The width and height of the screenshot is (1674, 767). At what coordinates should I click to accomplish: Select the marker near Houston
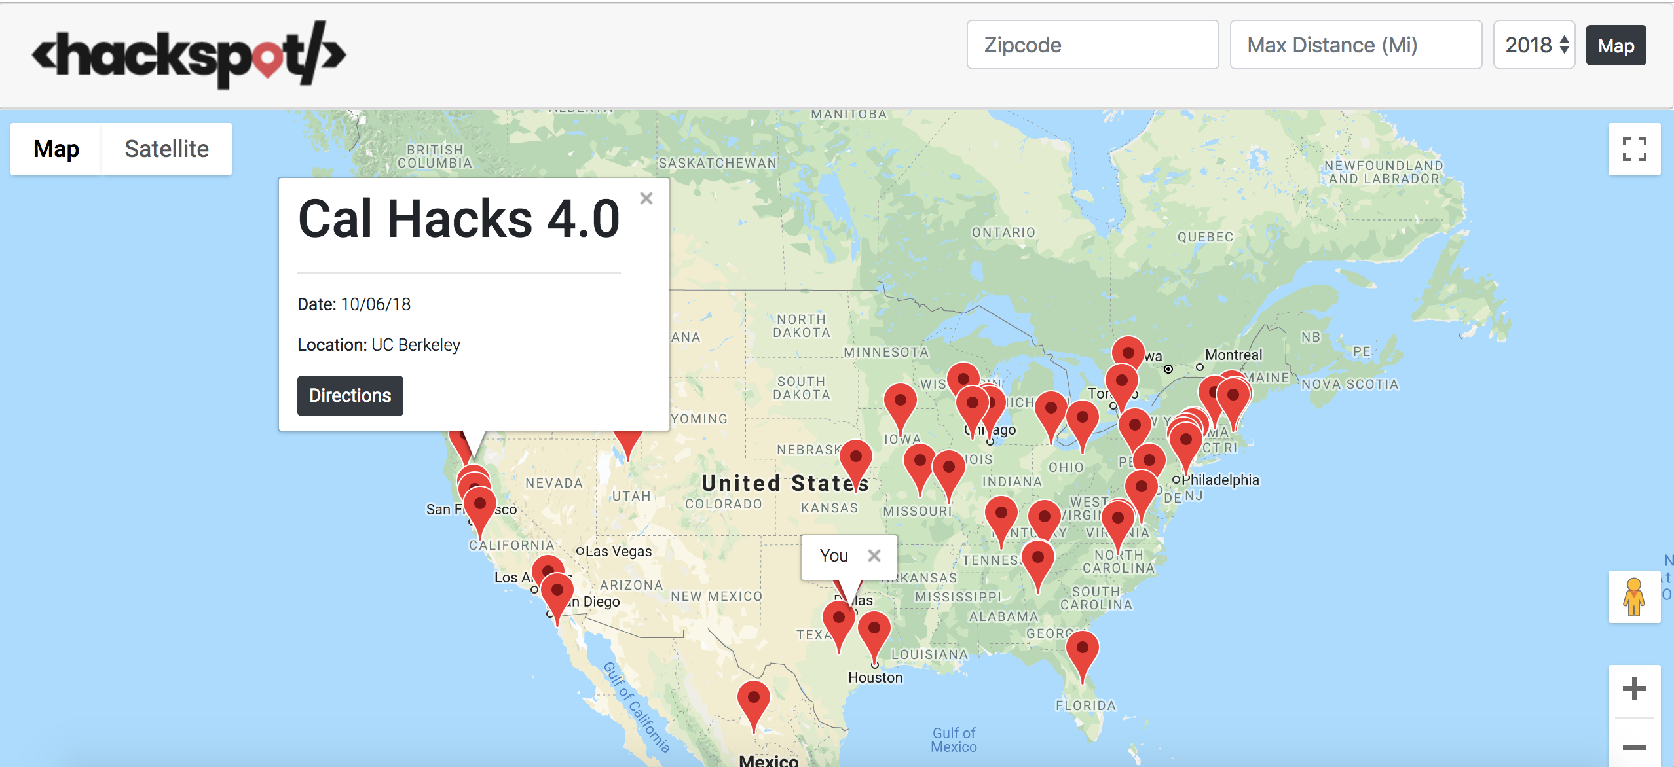tap(874, 630)
